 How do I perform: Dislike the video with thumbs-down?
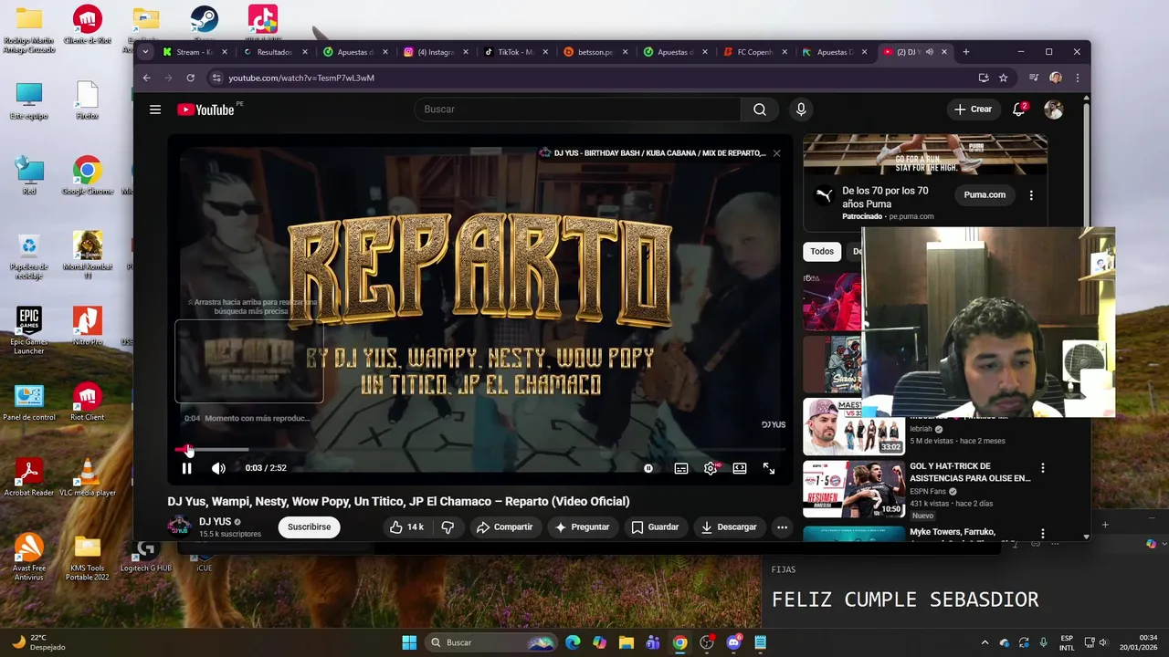(448, 527)
